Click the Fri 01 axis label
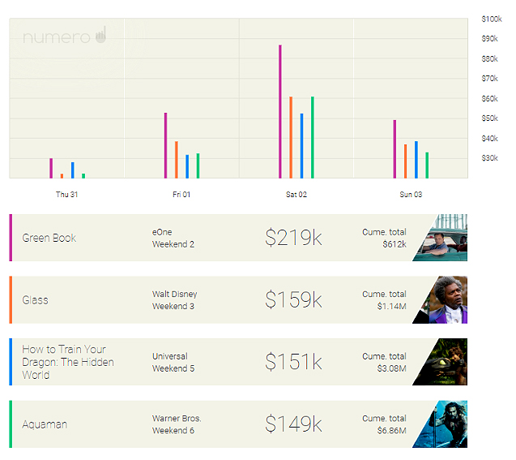Screen dimensions: 516x460 click(x=181, y=195)
